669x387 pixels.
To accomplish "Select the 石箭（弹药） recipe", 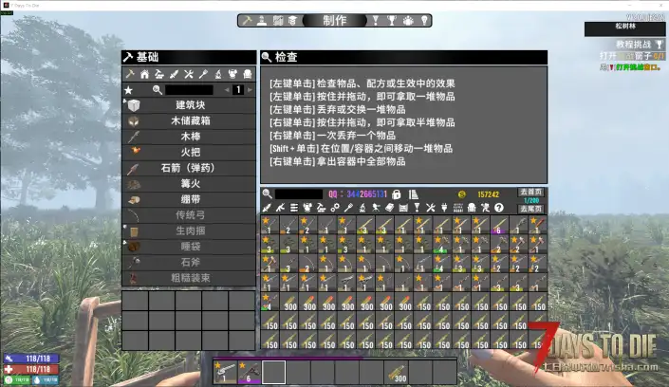I will [189, 168].
